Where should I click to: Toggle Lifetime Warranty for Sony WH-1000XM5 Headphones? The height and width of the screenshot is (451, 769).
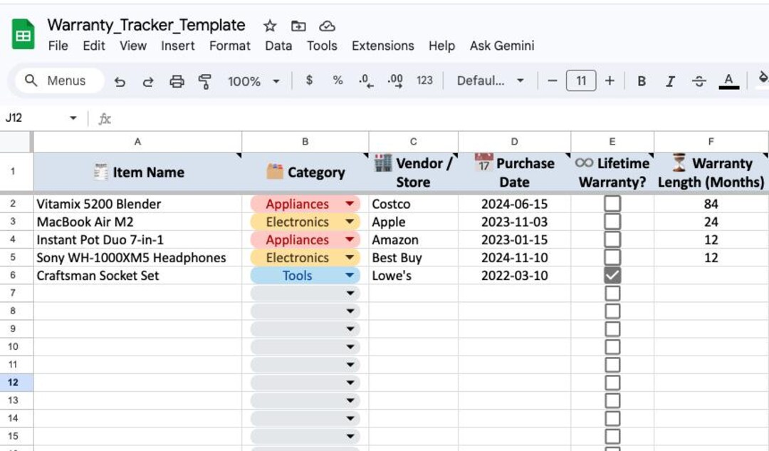pyautogui.click(x=612, y=257)
